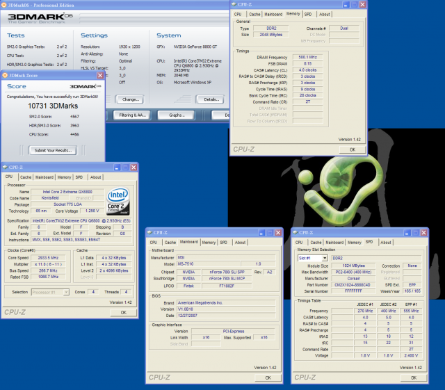Click 3DMark Score window title icon

[x=5, y=75]
